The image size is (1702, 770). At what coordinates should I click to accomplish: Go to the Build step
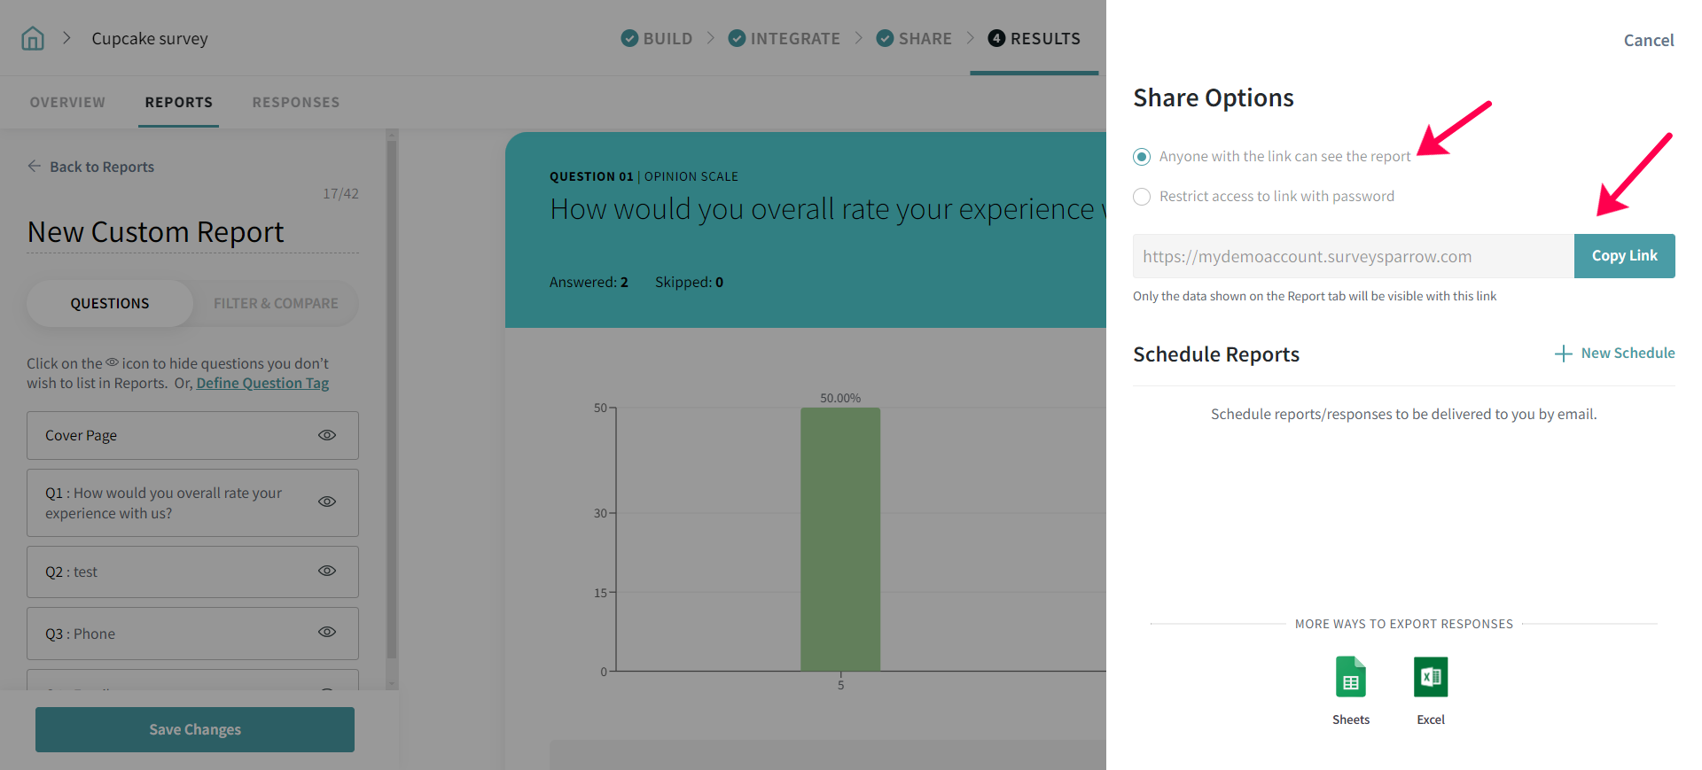pos(657,39)
